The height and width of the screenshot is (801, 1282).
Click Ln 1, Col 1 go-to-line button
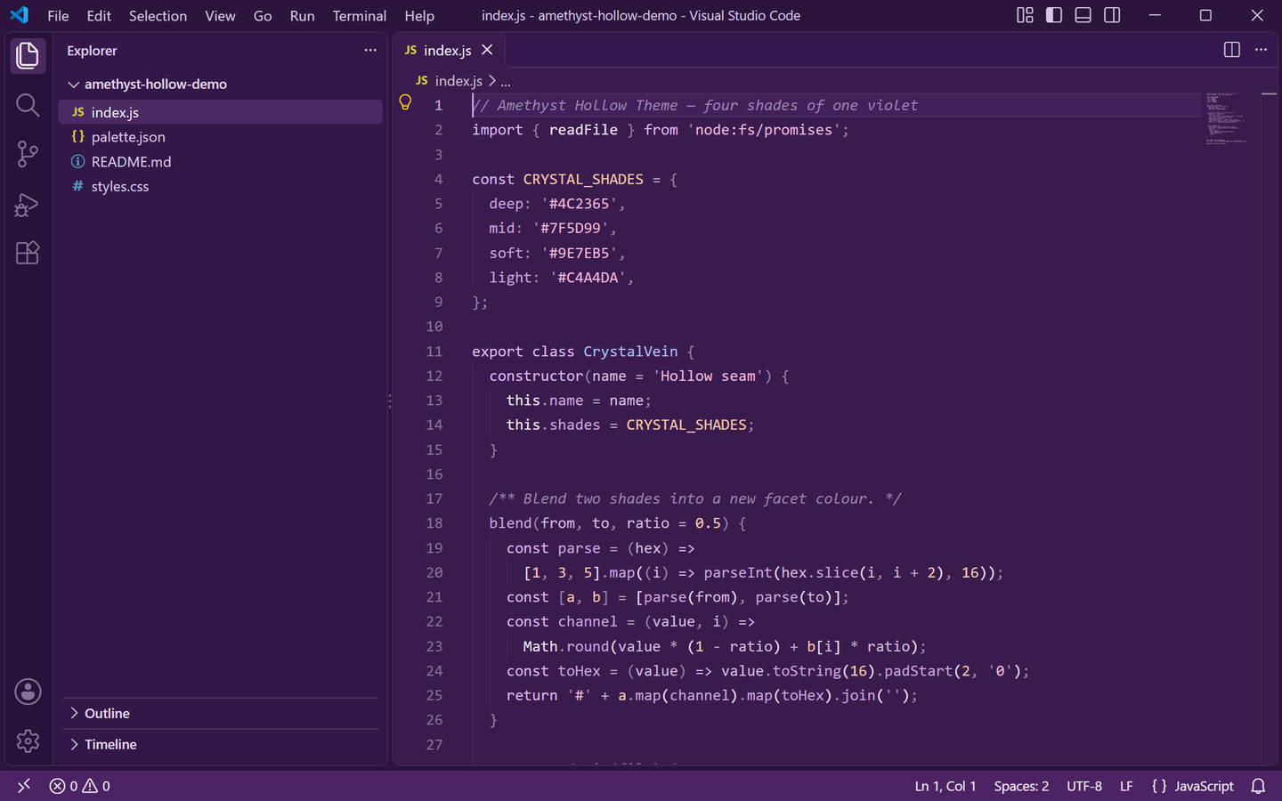[x=945, y=786]
